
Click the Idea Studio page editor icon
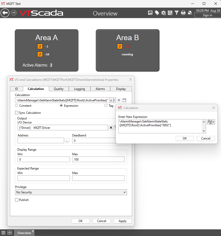(150, 13)
